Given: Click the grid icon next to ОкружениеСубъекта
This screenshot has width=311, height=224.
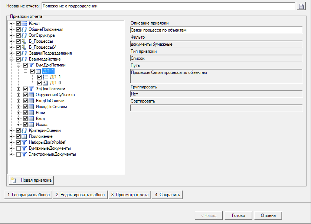Looking at the screenshot, I should tap(32, 95).
